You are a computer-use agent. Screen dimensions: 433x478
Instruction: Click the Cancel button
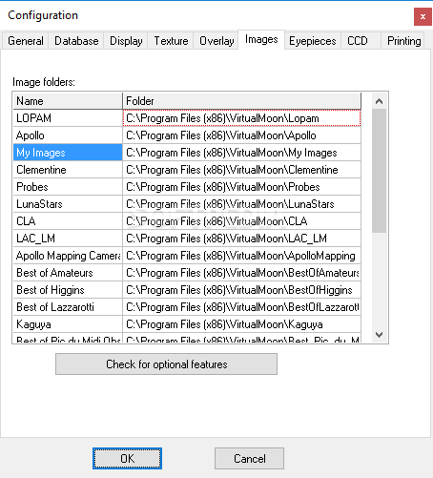[249, 458]
